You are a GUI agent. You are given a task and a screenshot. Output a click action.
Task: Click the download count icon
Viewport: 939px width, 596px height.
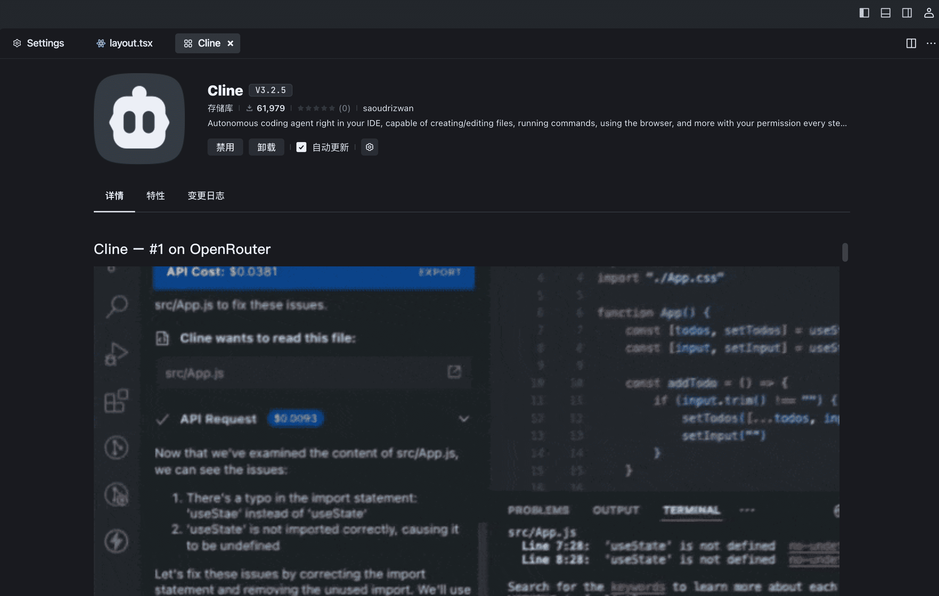tap(249, 108)
